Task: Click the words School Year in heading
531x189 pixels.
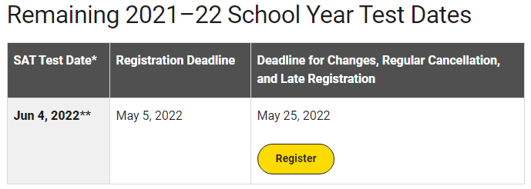Action: coord(291,16)
